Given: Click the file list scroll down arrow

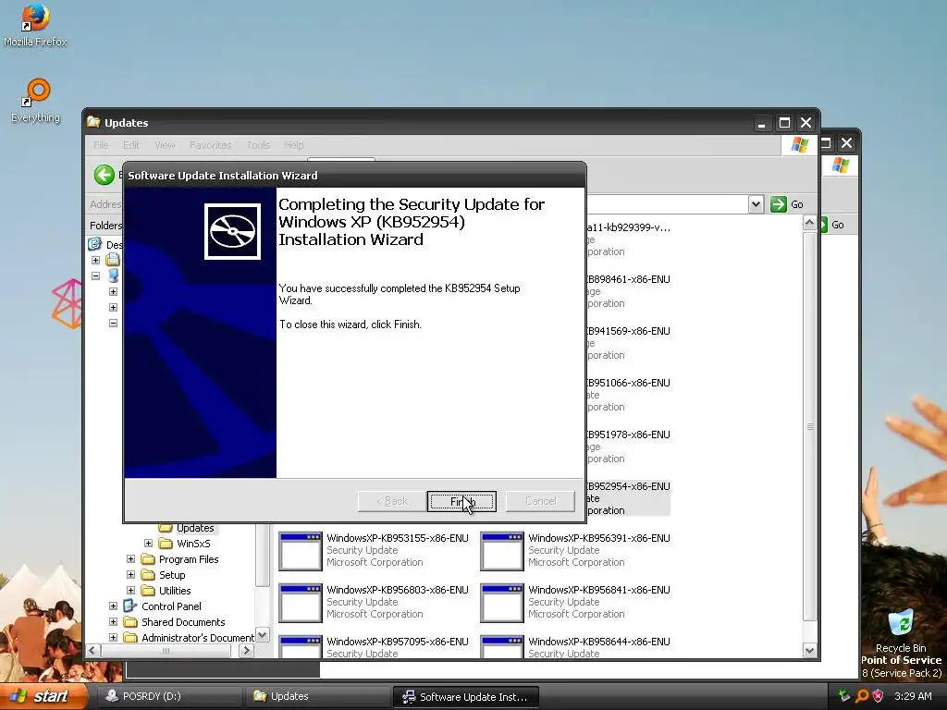Looking at the screenshot, I should [x=809, y=650].
